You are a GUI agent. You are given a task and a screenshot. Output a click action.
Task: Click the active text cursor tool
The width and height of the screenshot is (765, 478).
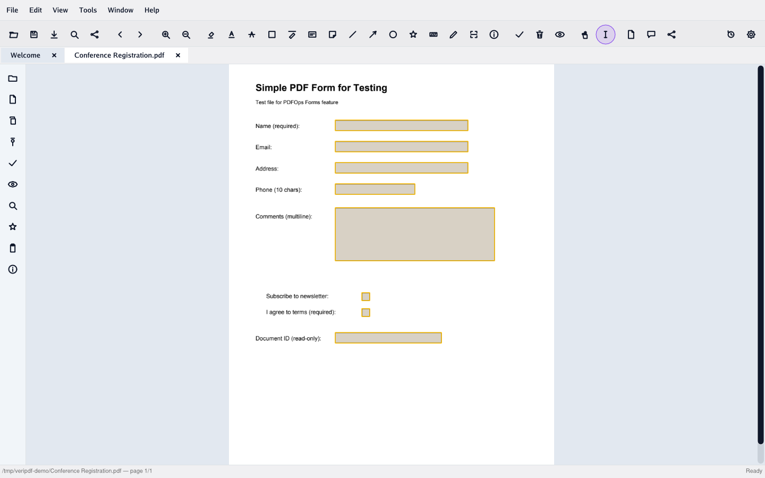pyautogui.click(x=606, y=35)
